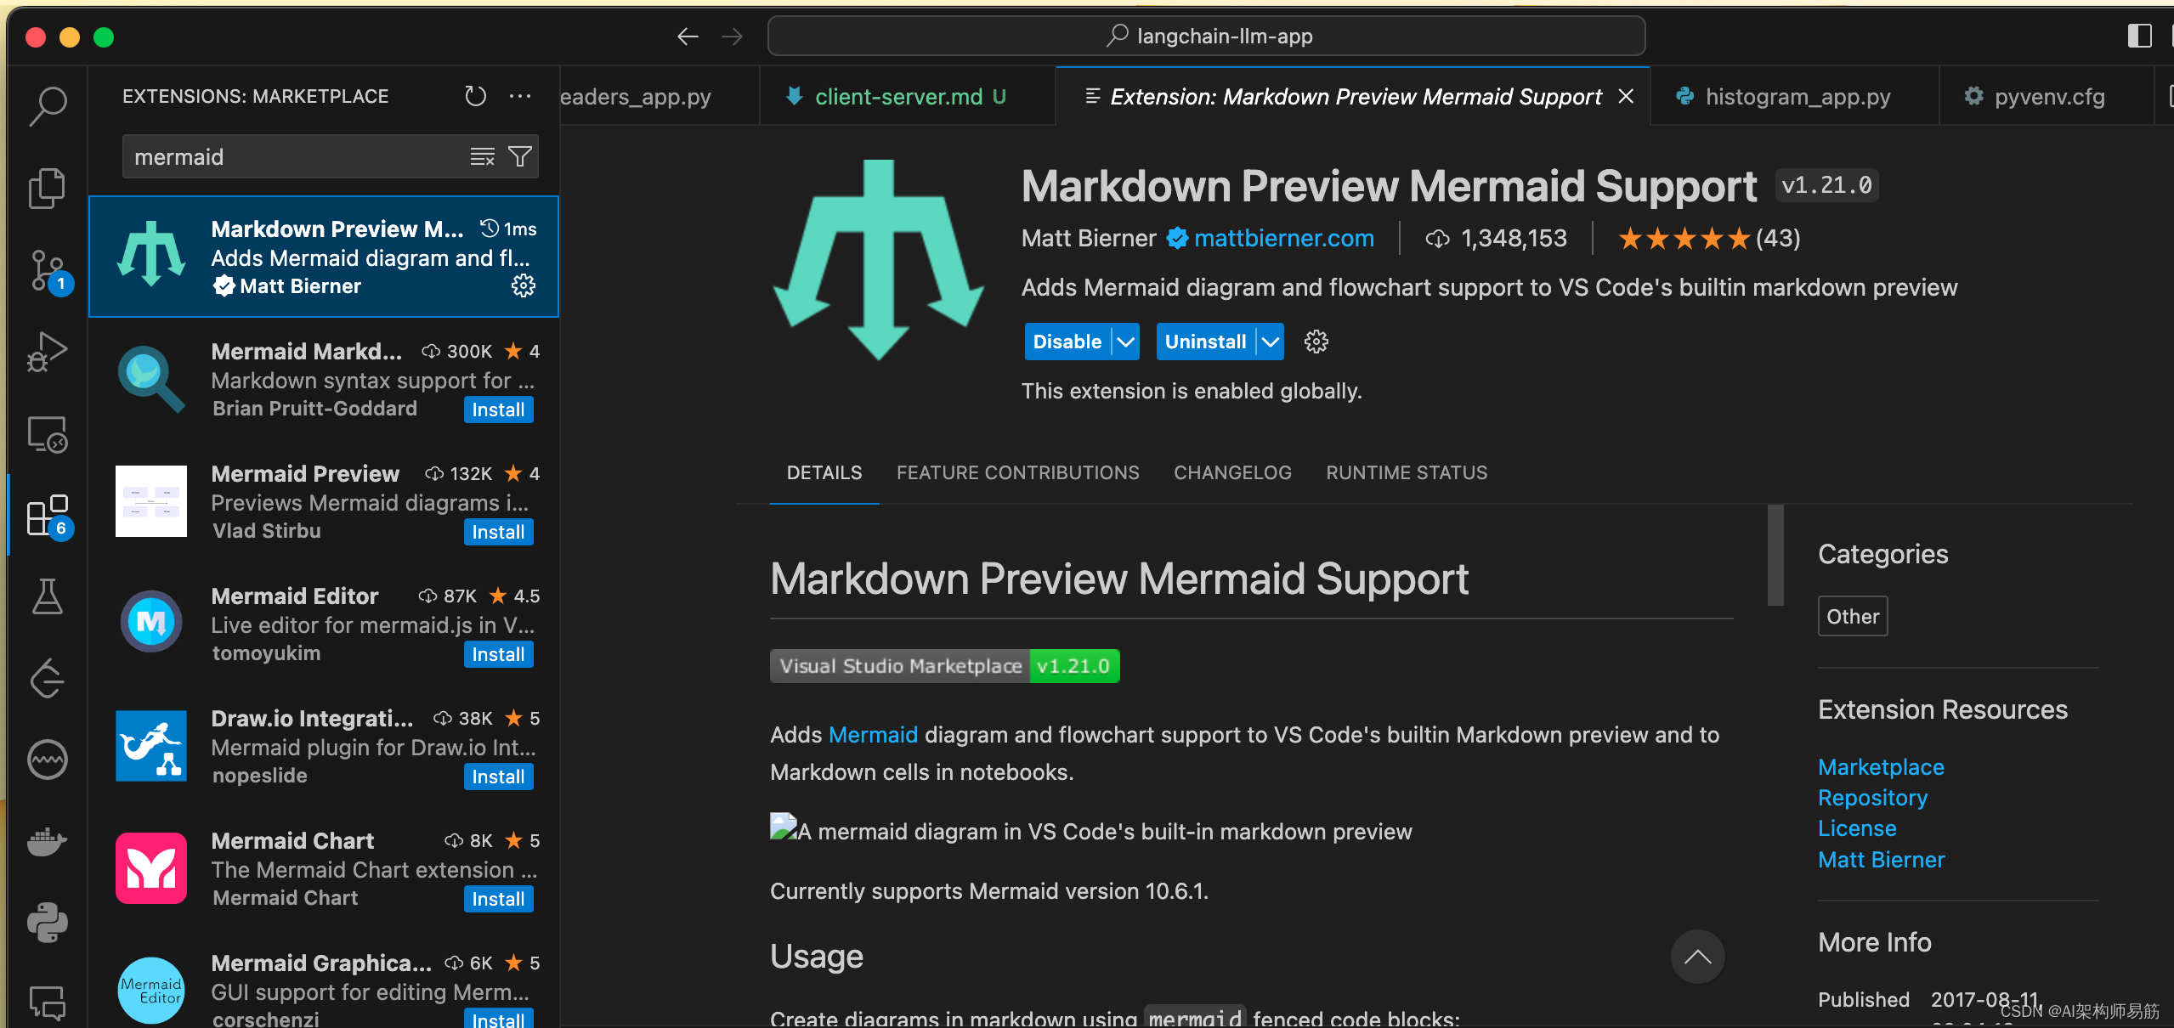Switch to FEATURE CONTRIBUTIONS tab

coord(1017,472)
